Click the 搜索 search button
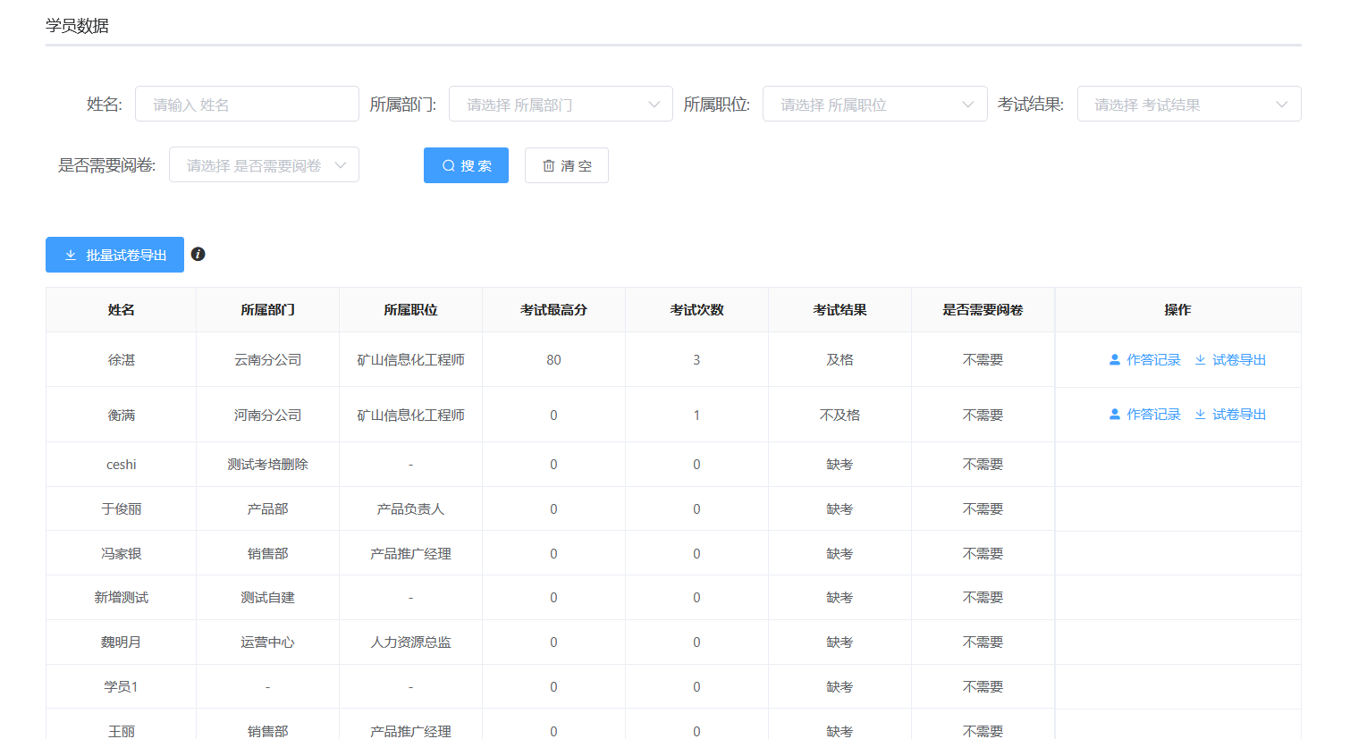 pyautogui.click(x=466, y=165)
